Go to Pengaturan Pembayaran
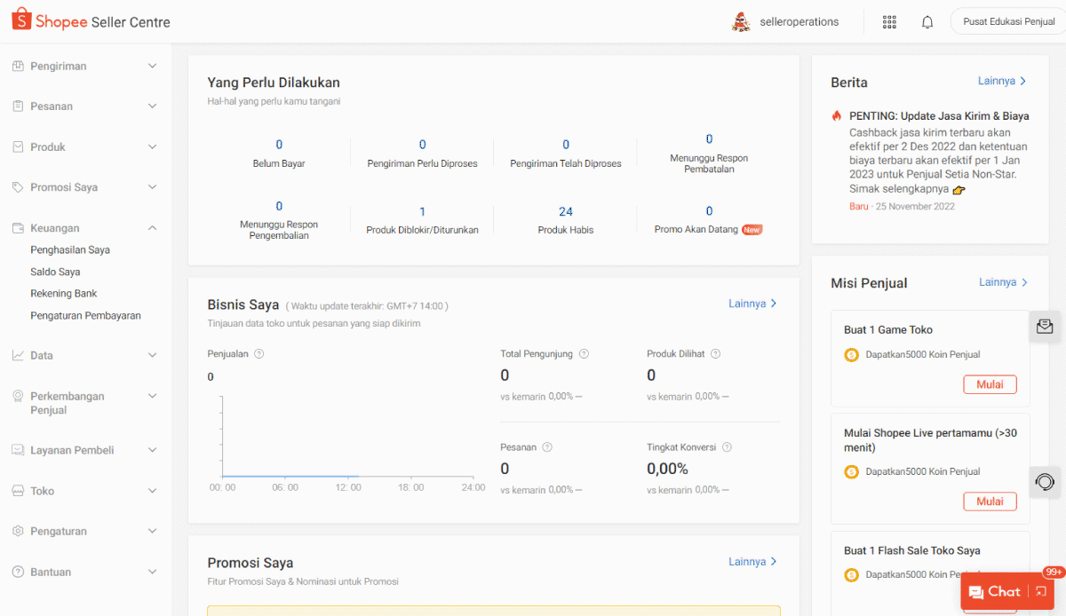Screen dimensions: 1066x616 (x=85, y=315)
